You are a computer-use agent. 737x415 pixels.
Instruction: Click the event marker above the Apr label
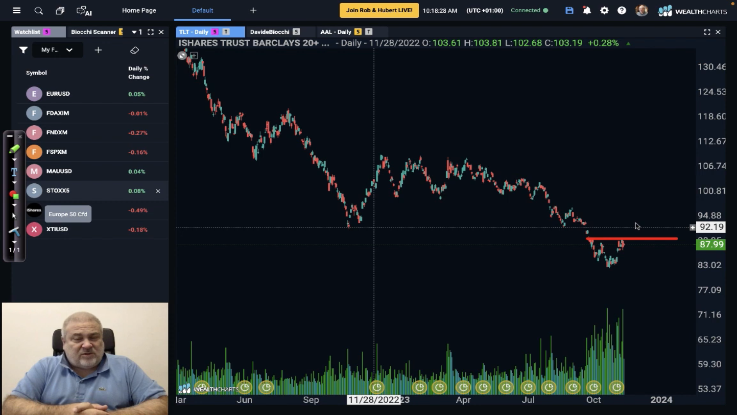(463, 387)
